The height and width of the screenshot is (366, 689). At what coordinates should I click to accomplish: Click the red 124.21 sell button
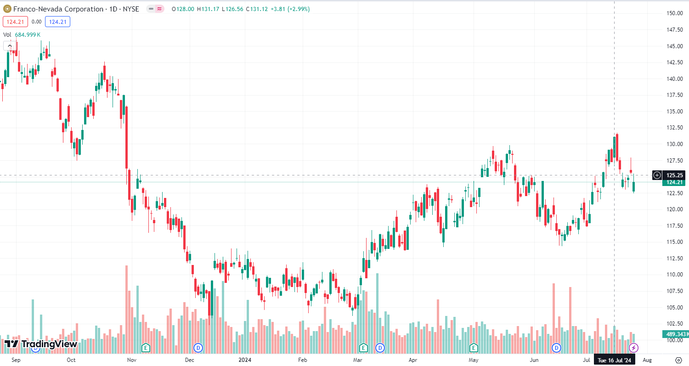click(x=16, y=22)
